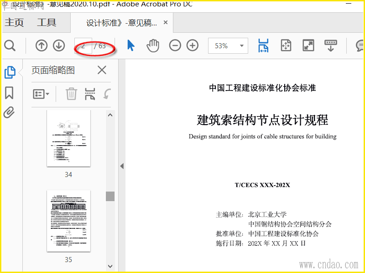The image size is (365, 273).
Task: Select the 设计标准 document tab
Action: (122, 23)
